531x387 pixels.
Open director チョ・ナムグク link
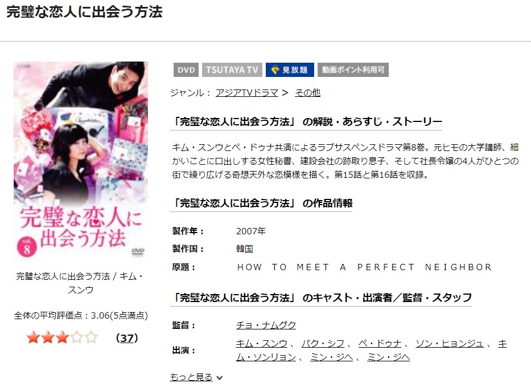point(266,325)
